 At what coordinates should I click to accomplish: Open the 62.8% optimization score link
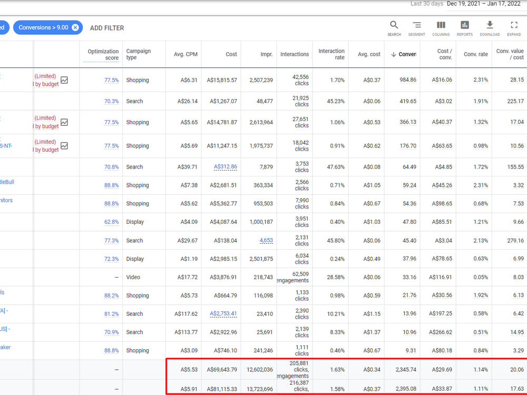pos(111,222)
